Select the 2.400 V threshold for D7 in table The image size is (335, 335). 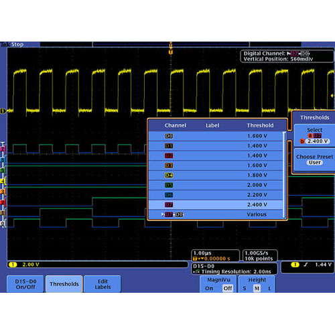(257, 205)
